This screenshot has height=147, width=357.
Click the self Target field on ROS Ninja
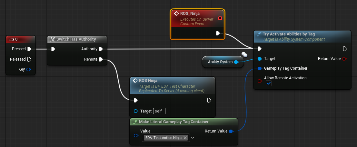click(159, 111)
